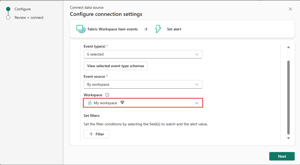Click the vertical scrollbar thumb

click(288, 97)
